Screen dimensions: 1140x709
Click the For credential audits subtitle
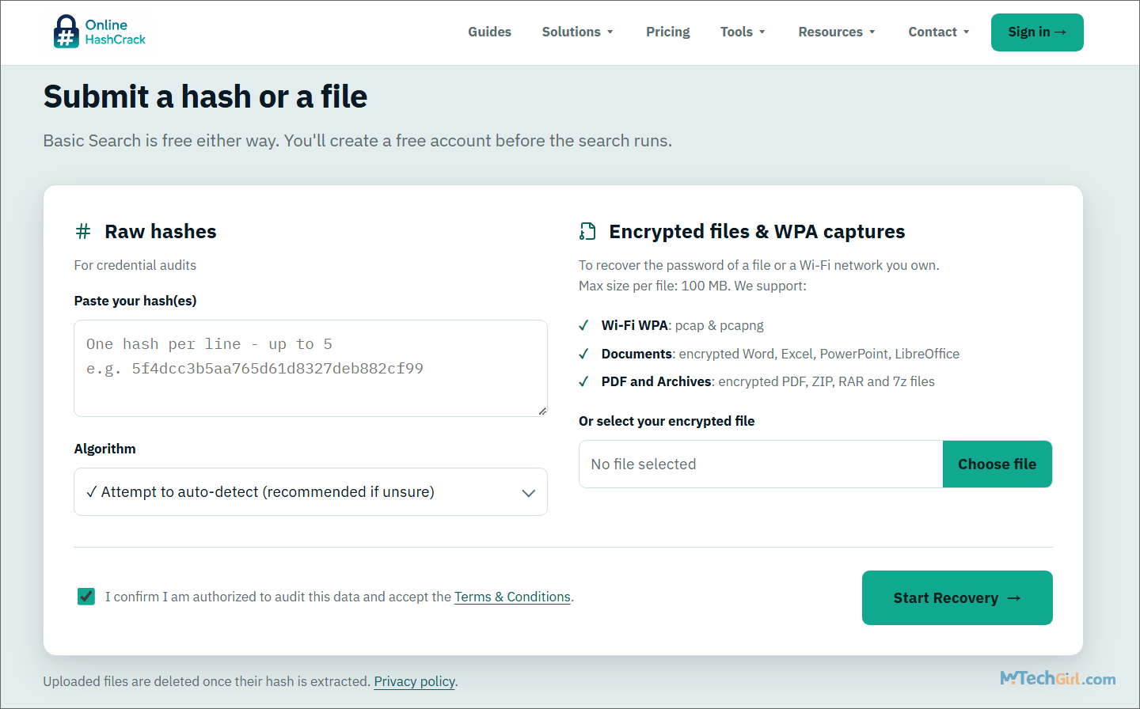(135, 265)
